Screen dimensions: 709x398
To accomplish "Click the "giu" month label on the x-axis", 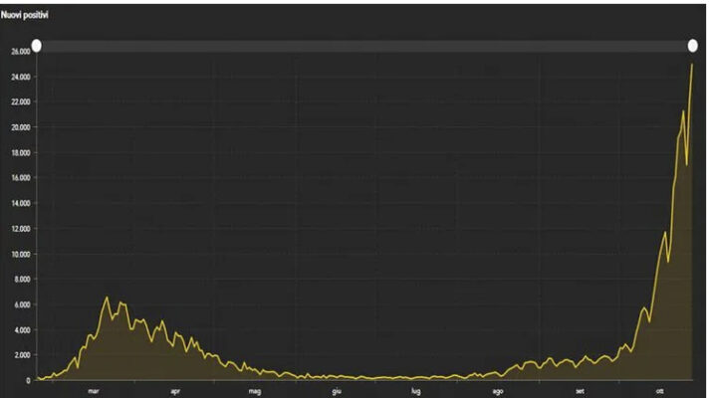I will [337, 390].
